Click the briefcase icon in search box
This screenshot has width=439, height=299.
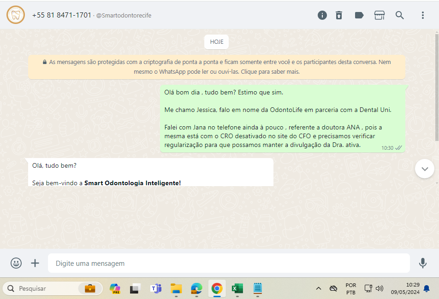tap(90, 288)
